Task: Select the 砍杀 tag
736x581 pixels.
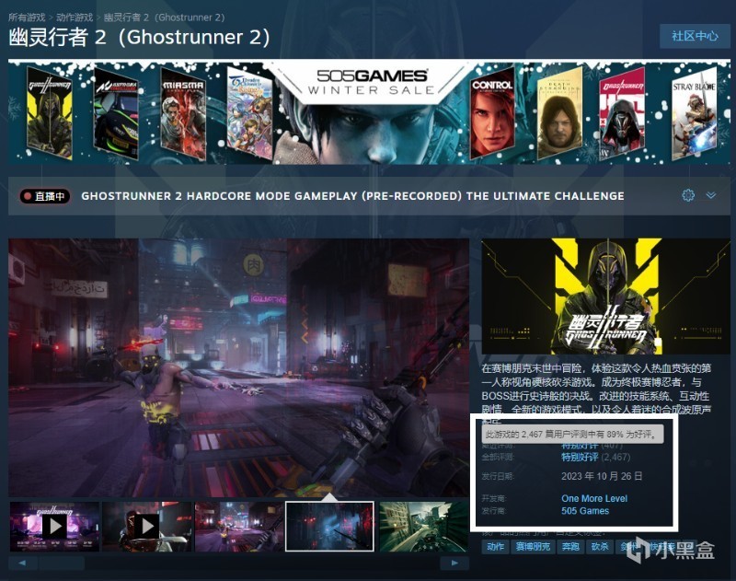Action: tap(600, 547)
